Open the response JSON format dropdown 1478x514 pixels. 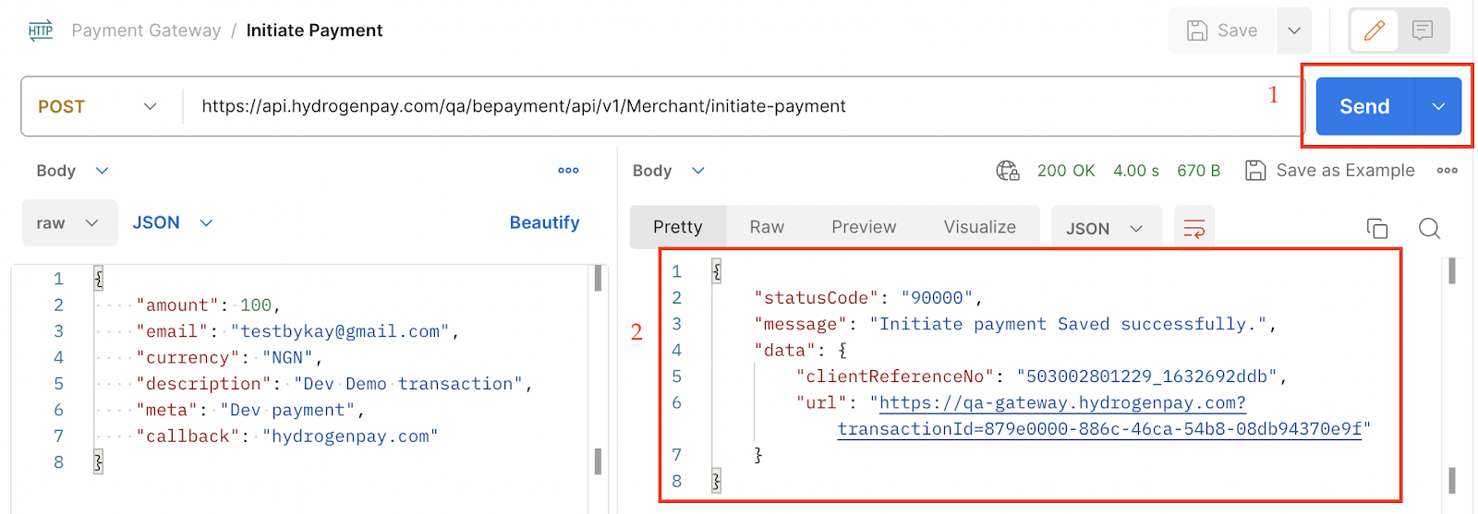(x=1105, y=228)
